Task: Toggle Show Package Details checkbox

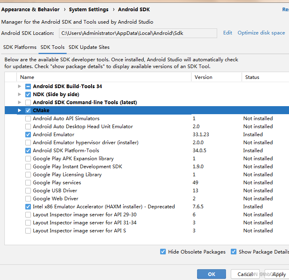Action: pos(234,252)
